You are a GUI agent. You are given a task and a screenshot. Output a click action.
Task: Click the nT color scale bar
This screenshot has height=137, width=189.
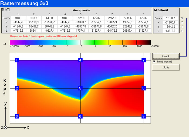[x=80, y=42]
